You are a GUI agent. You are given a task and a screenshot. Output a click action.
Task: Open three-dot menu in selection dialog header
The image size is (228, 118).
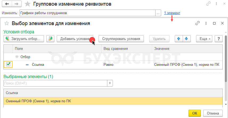206,23
